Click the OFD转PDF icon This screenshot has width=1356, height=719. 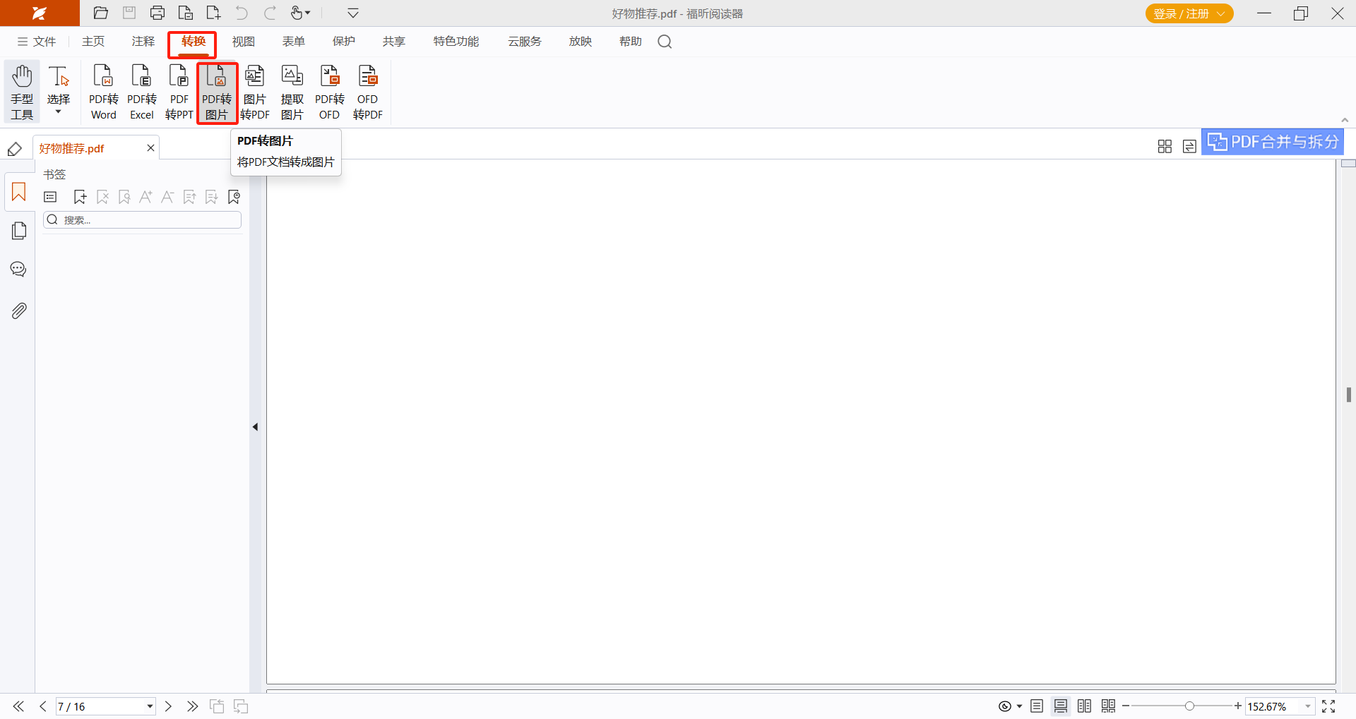[367, 92]
